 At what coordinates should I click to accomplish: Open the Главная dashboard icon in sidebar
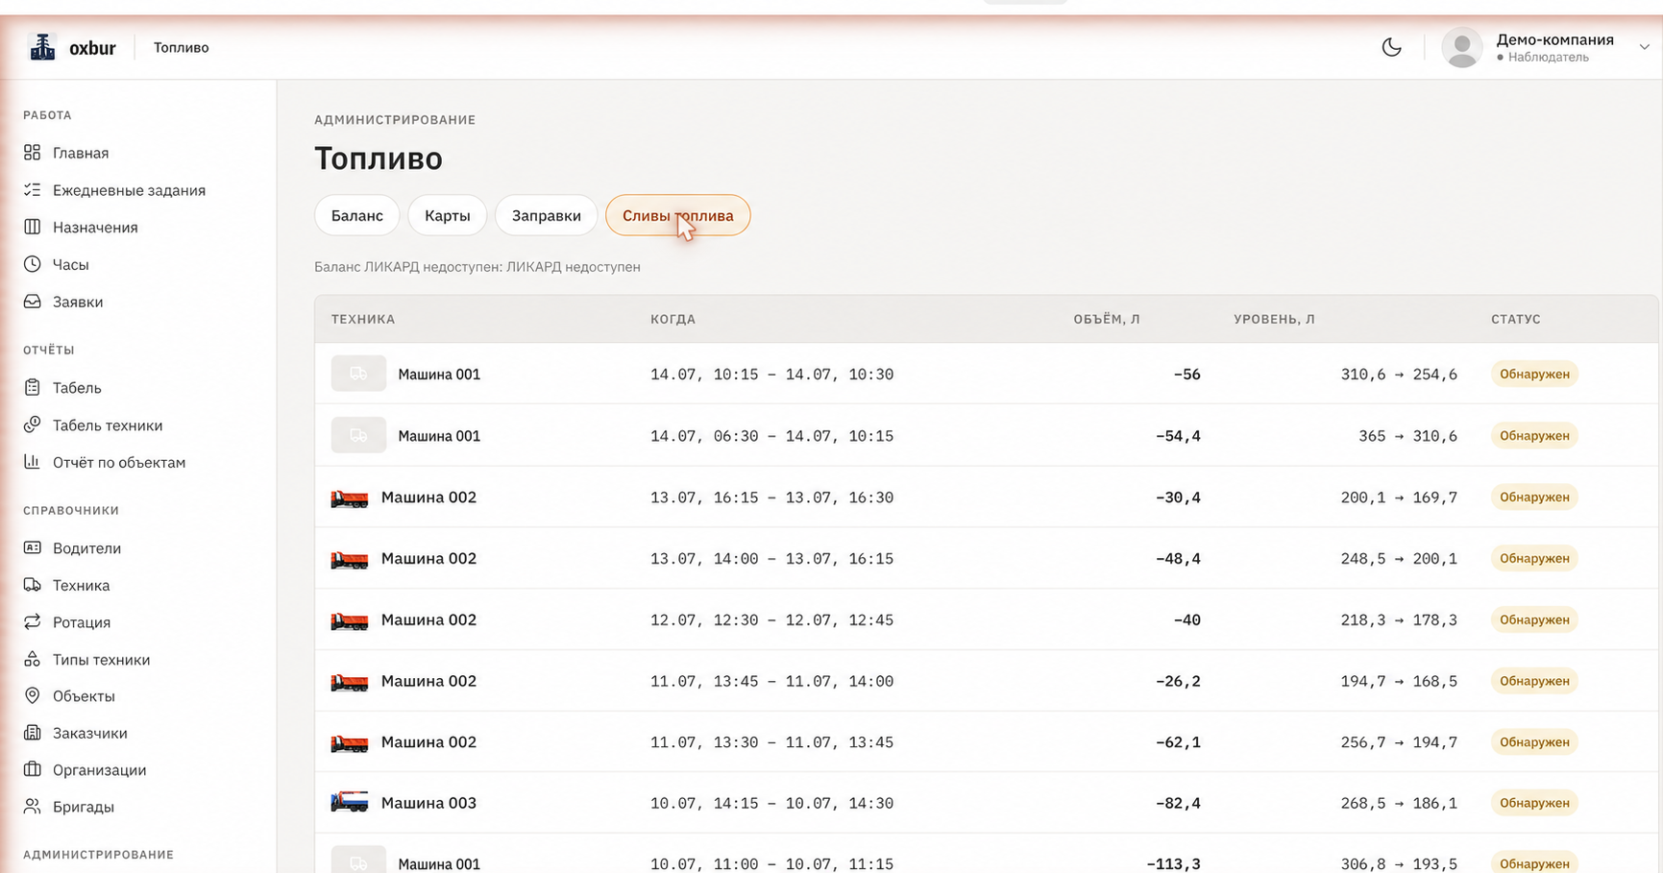(33, 153)
